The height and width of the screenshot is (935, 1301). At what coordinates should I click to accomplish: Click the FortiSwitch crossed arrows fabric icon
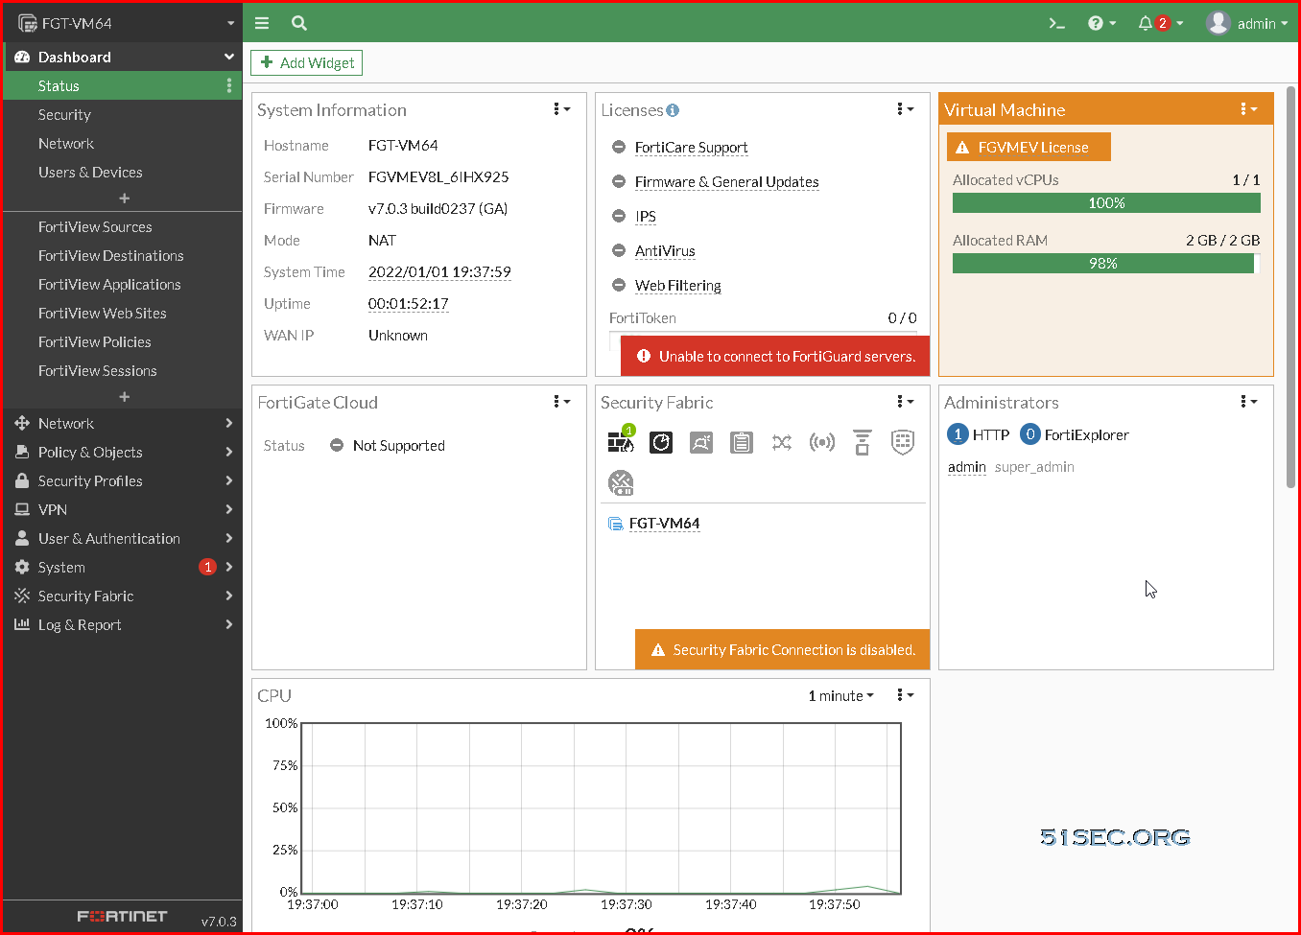pos(782,442)
